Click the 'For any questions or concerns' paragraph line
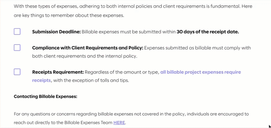 131,114
